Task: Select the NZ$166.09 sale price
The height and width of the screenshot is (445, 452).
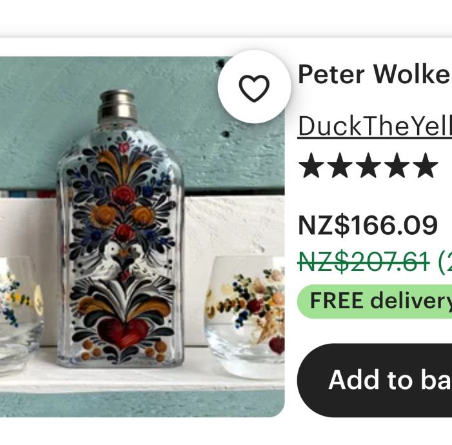Action: (x=368, y=225)
